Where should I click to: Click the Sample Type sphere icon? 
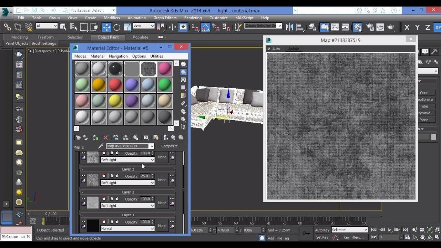point(183,64)
